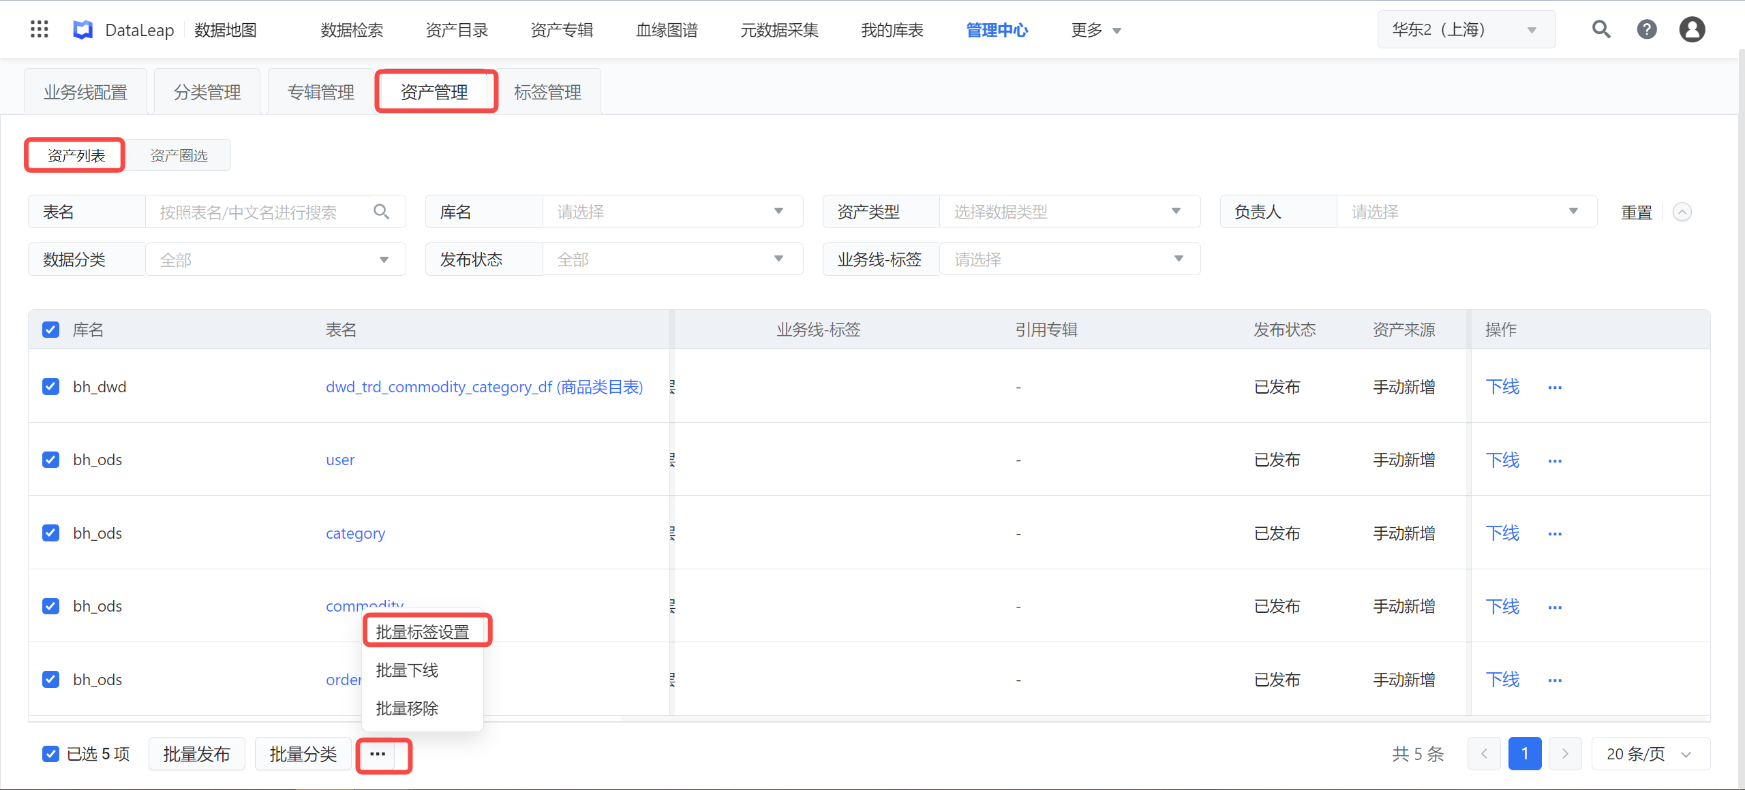Open more actions for user row
The height and width of the screenshot is (790, 1745).
(1555, 461)
